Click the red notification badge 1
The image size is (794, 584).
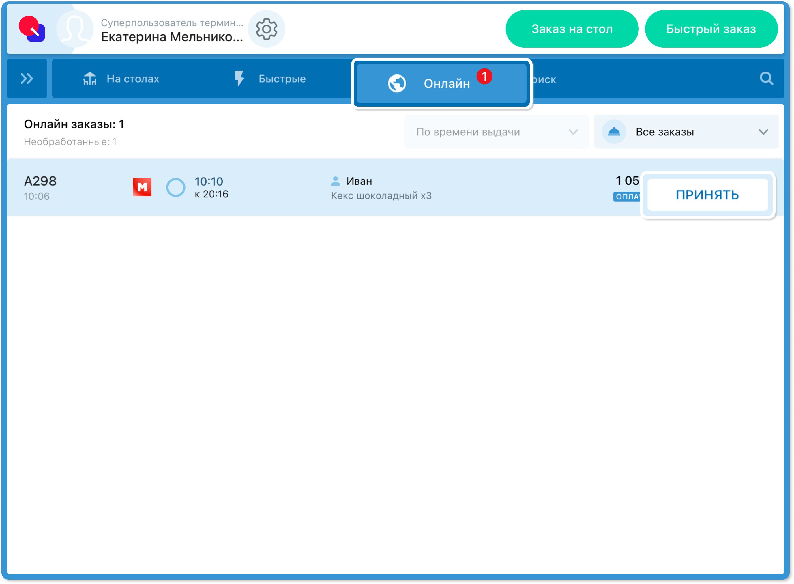(484, 77)
